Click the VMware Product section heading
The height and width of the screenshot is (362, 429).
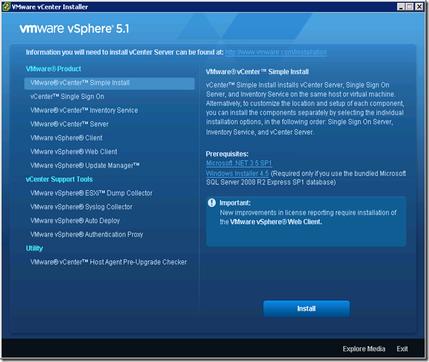point(53,69)
